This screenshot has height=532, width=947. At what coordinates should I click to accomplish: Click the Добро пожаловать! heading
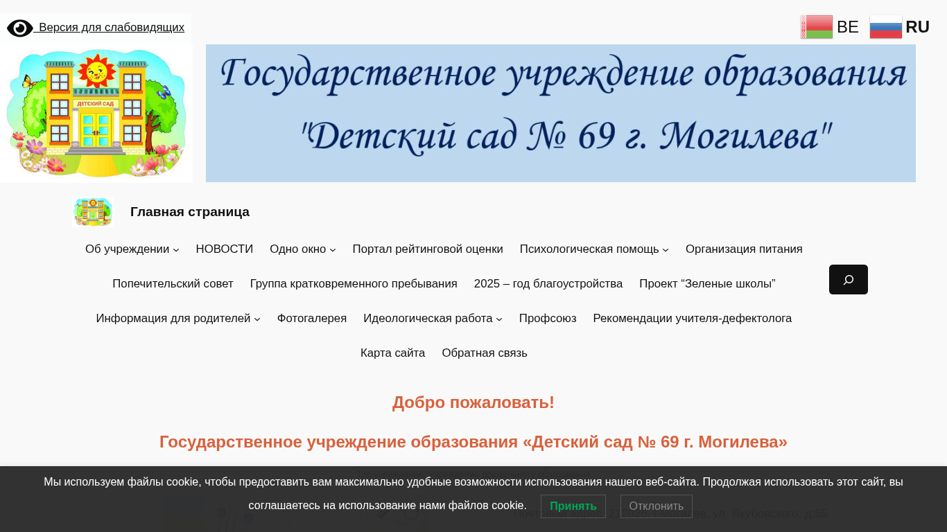coord(473,402)
